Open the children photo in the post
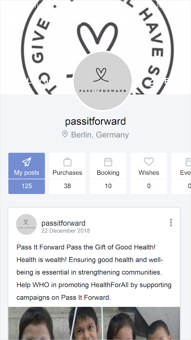Viewport: 191px width, 340px height. (94, 323)
